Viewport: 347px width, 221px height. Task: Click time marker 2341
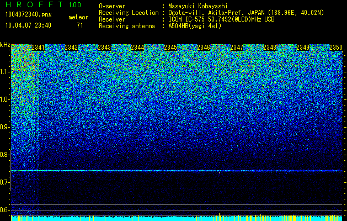coord(38,48)
